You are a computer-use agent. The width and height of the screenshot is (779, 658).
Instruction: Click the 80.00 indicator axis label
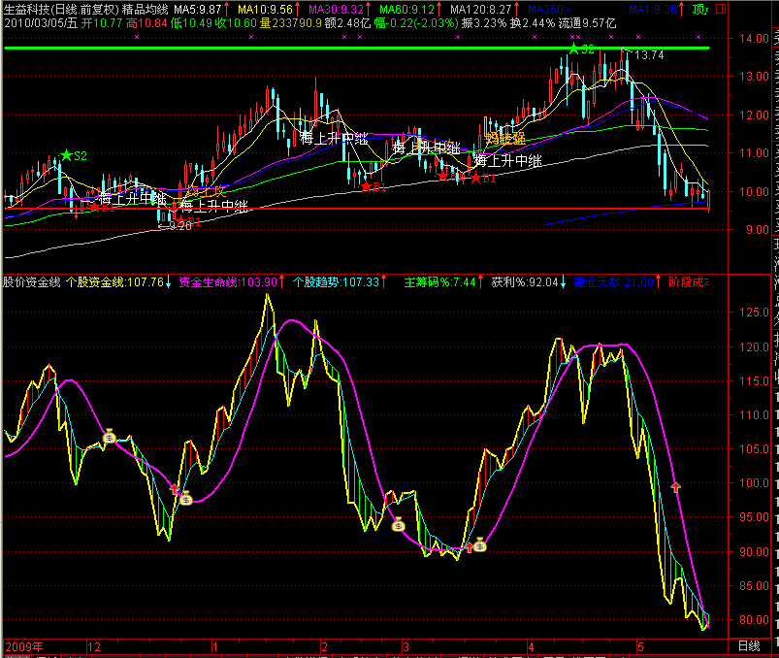click(x=754, y=620)
